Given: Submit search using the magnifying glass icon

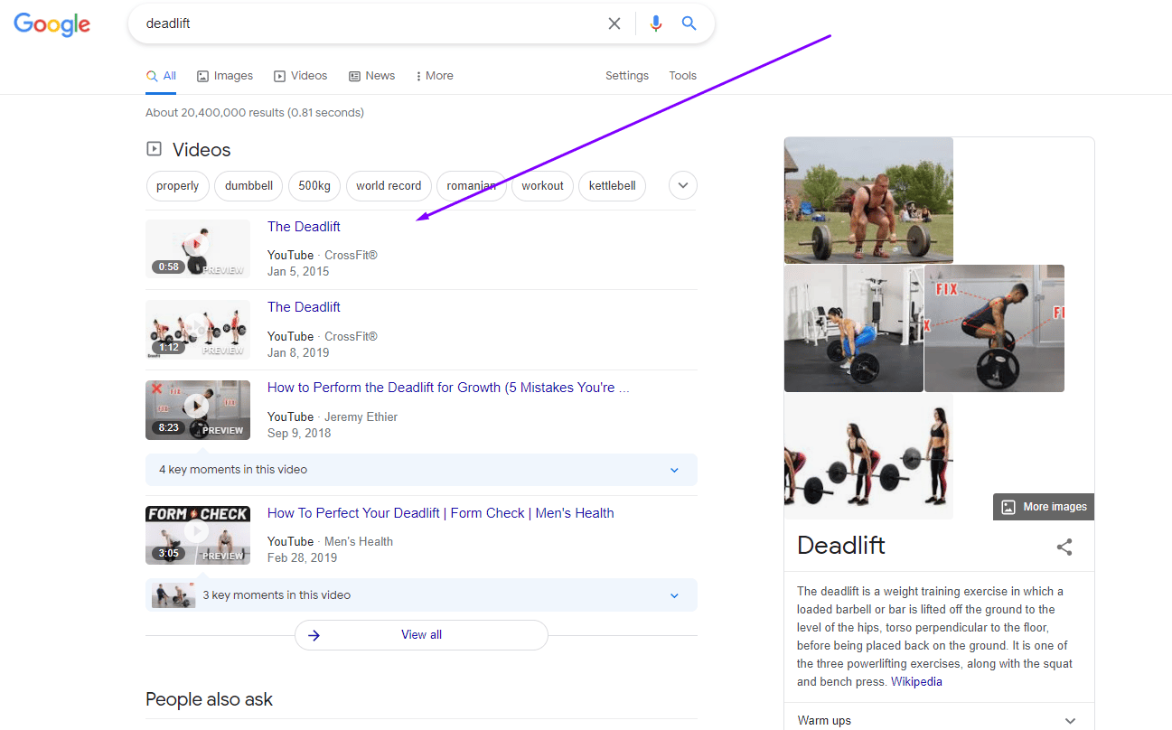Looking at the screenshot, I should [x=689, y=23].
